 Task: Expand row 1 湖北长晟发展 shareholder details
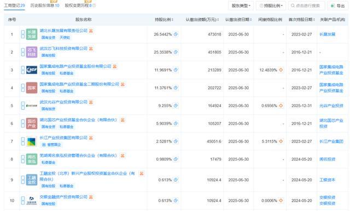[23, 34]
